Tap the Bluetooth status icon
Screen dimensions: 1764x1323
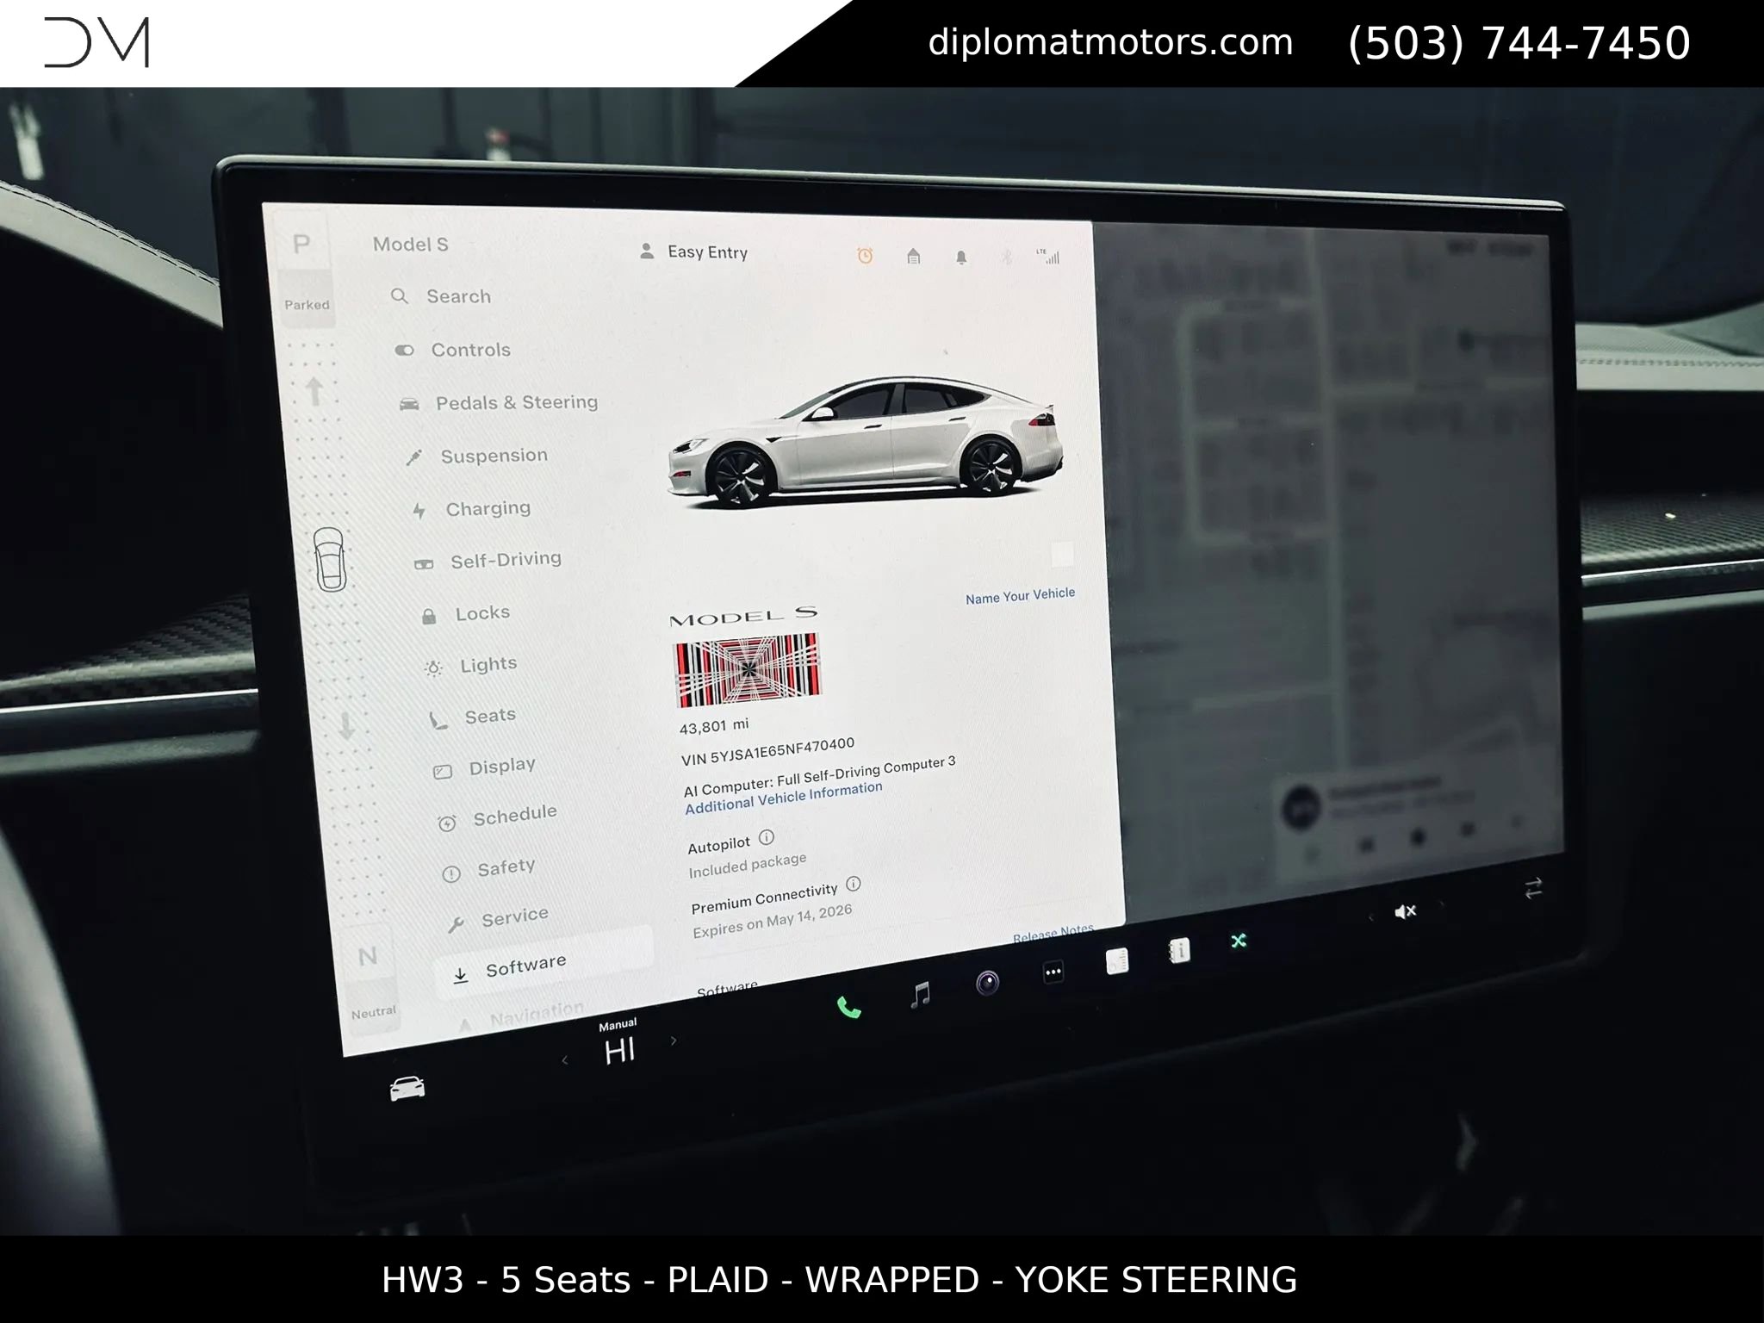(1006, 257)
